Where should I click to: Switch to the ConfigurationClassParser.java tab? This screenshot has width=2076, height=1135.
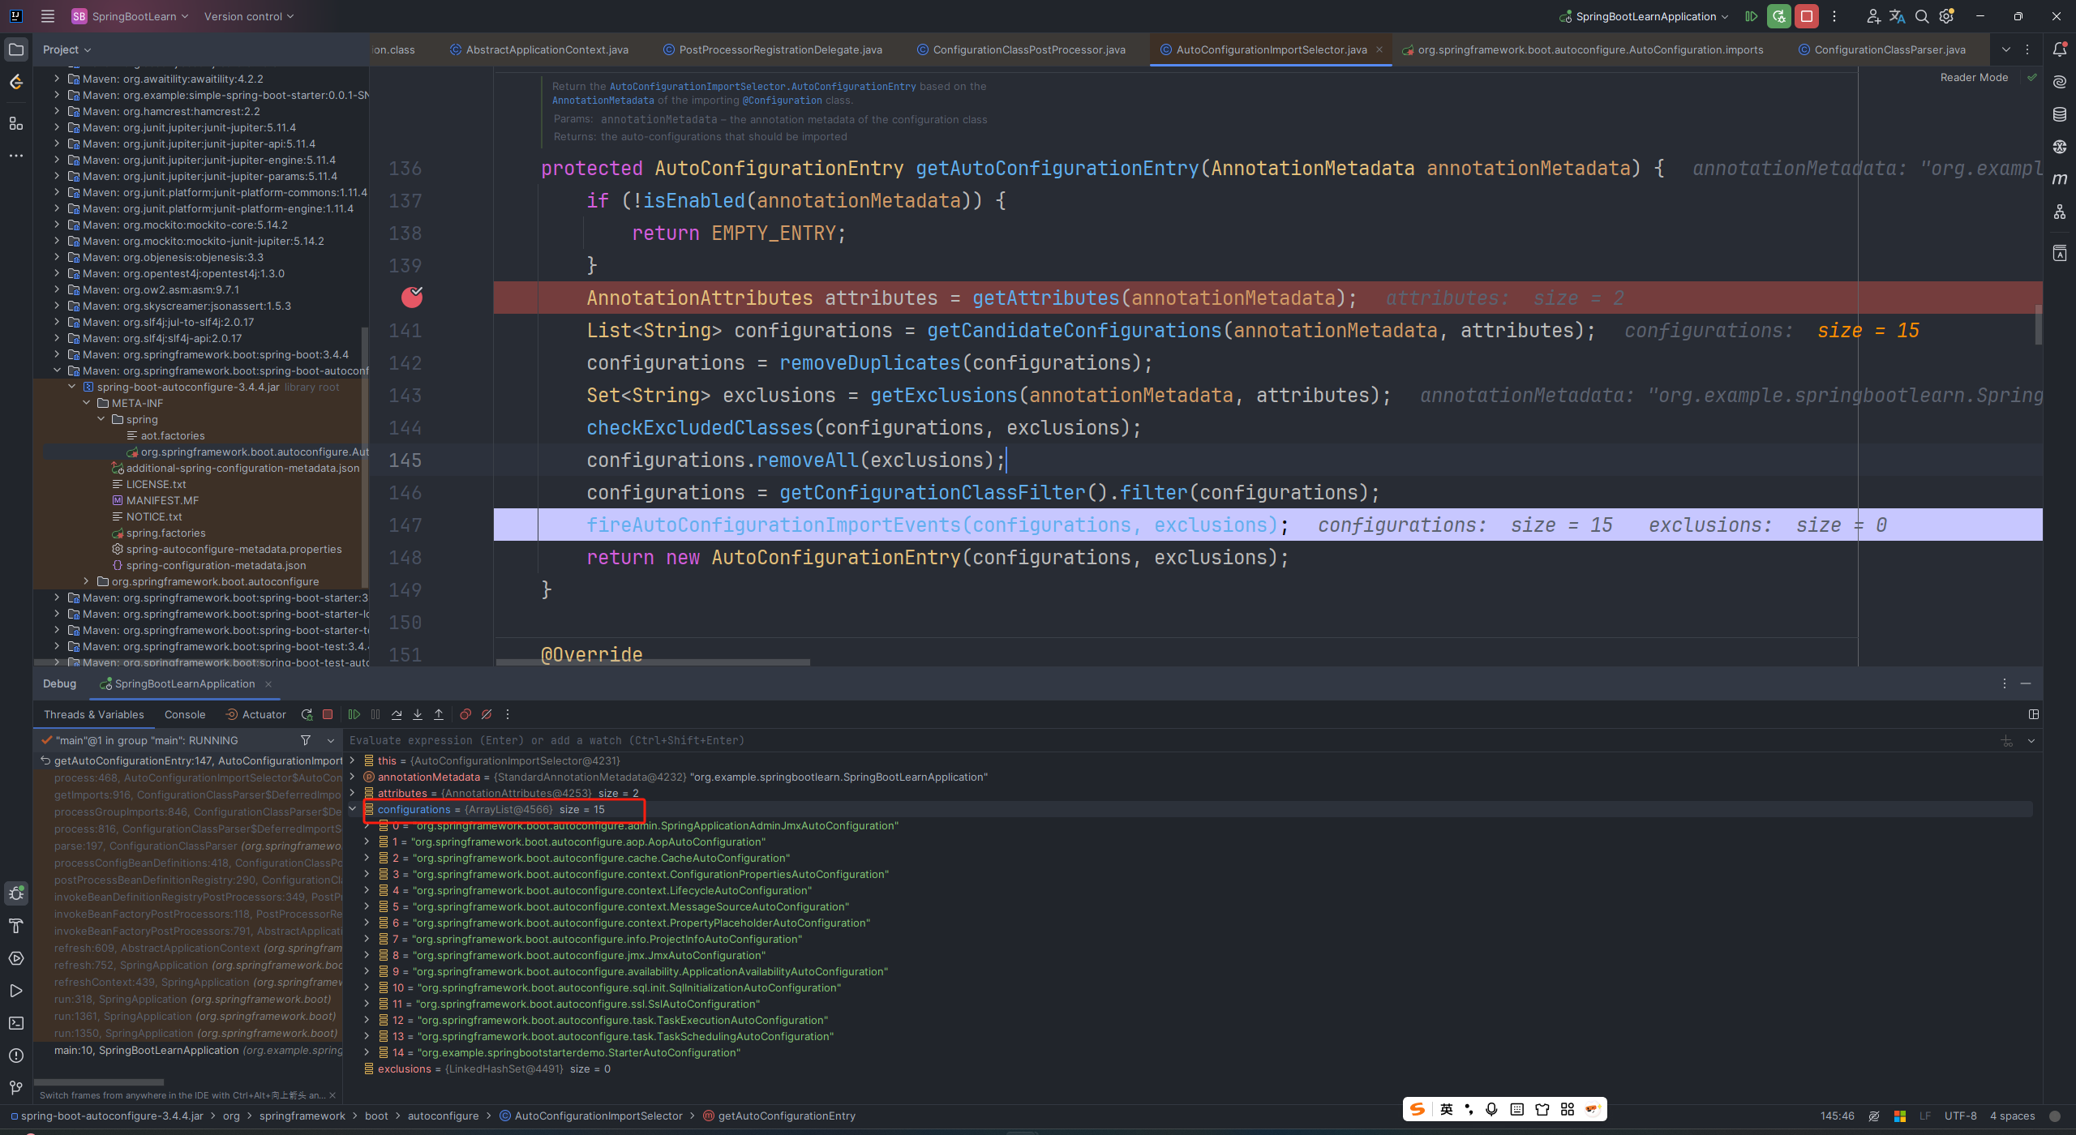point(1889,49)
